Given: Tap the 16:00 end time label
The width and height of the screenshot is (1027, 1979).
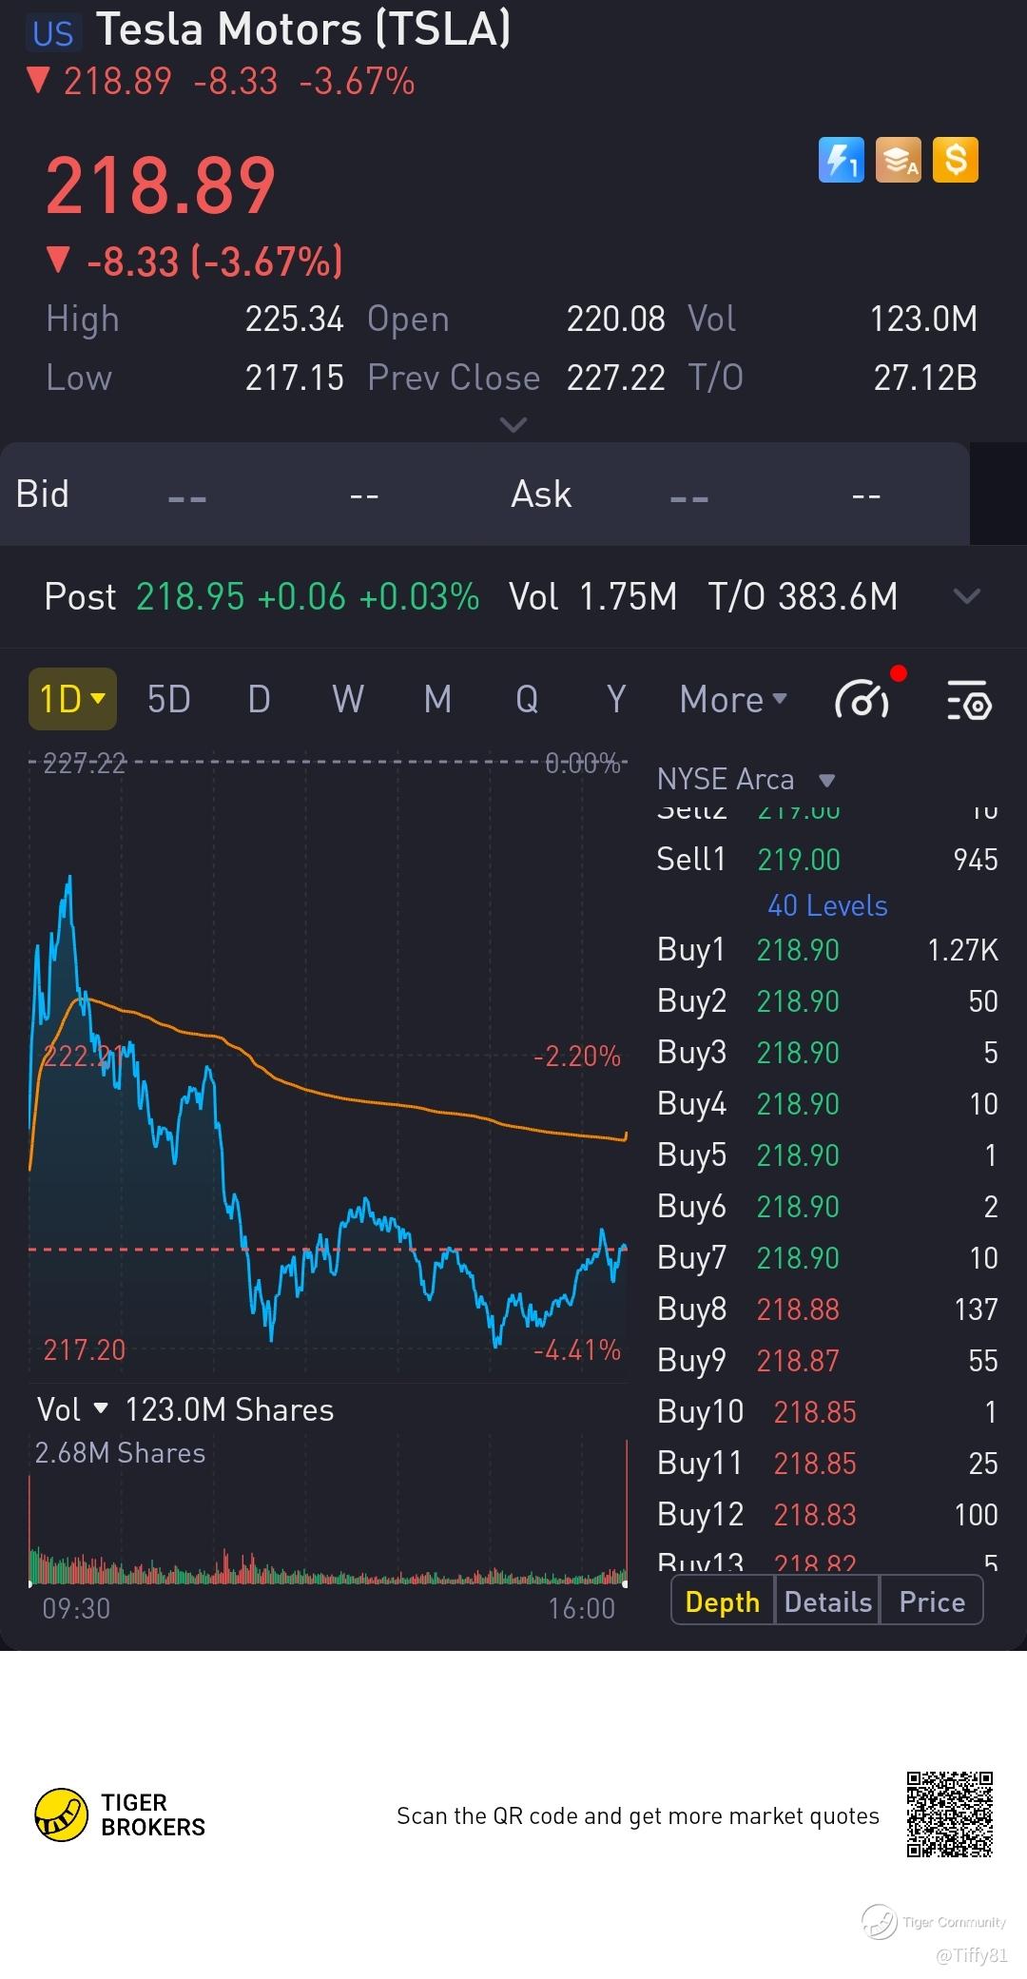Looking at the screenshot, I should tap(582, 1609).
